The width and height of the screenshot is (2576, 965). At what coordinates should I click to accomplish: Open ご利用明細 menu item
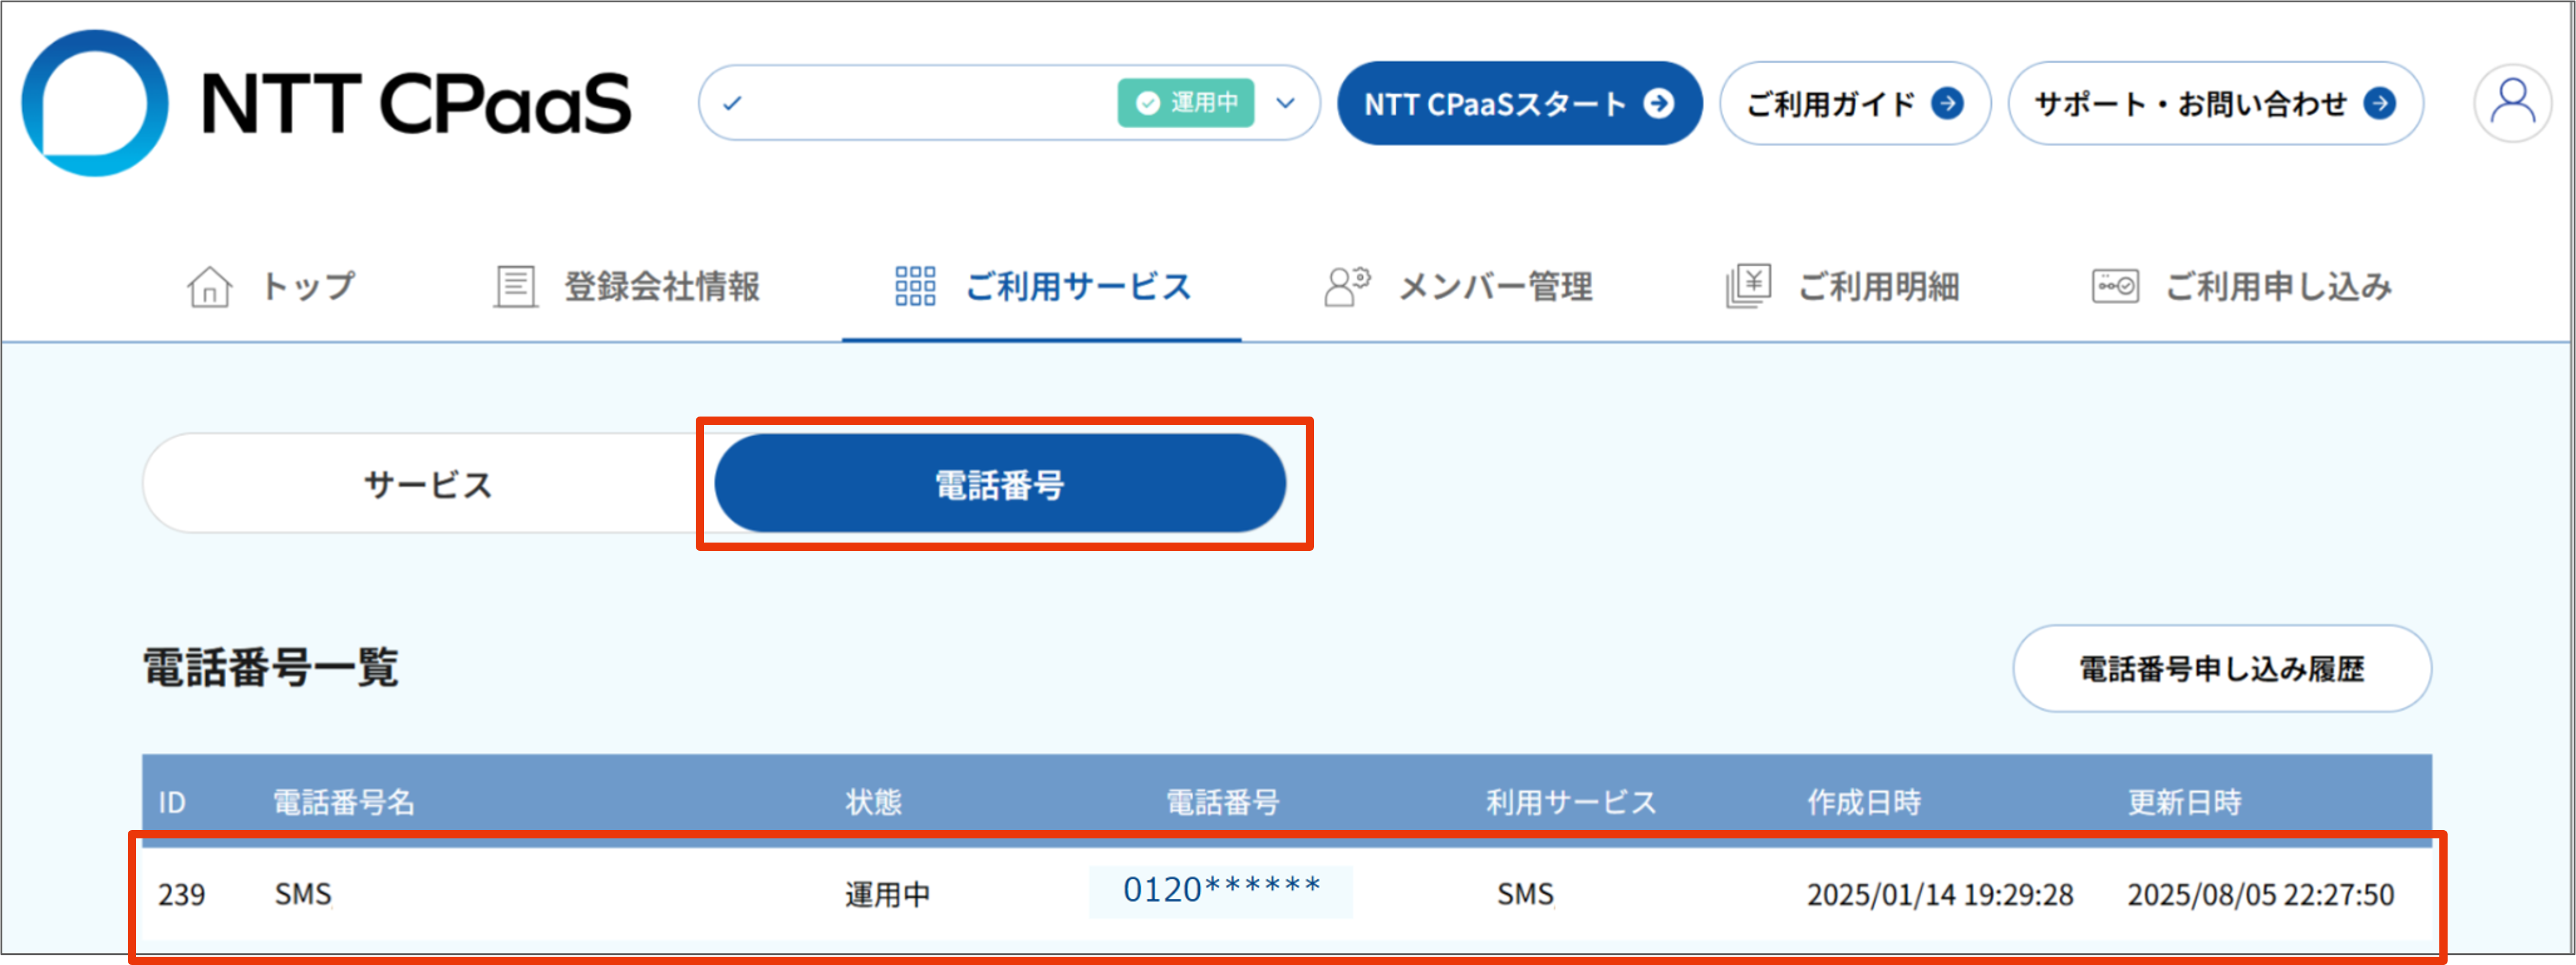1842,287
